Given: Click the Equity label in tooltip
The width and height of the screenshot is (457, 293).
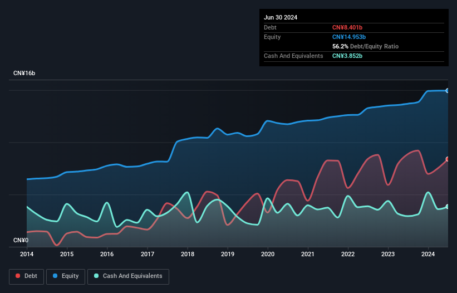Looking at the screenshot, I should coord(272,37).
